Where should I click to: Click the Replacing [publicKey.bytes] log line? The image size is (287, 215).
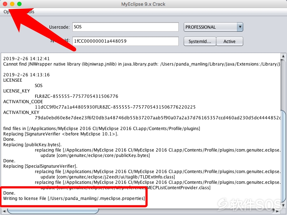pyautogui.click(x=32, y=145)
